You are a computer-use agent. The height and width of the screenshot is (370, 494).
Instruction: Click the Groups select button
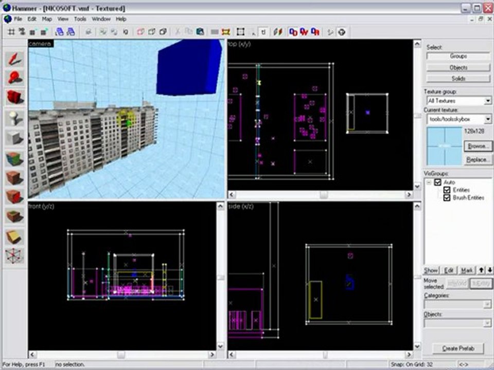pyautogui.click(x=458, y=56)
